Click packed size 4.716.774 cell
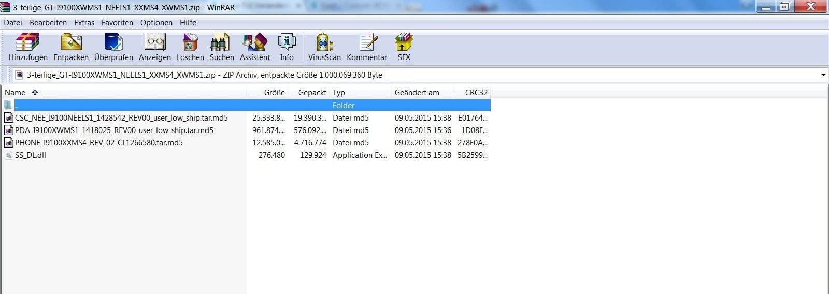This screenshot has width=829, height=294. 310,143
